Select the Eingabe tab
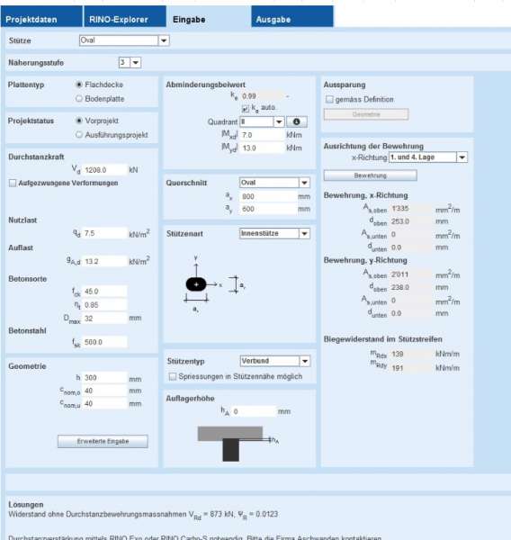This screenshot has height=540, width=511. [209, 16]
